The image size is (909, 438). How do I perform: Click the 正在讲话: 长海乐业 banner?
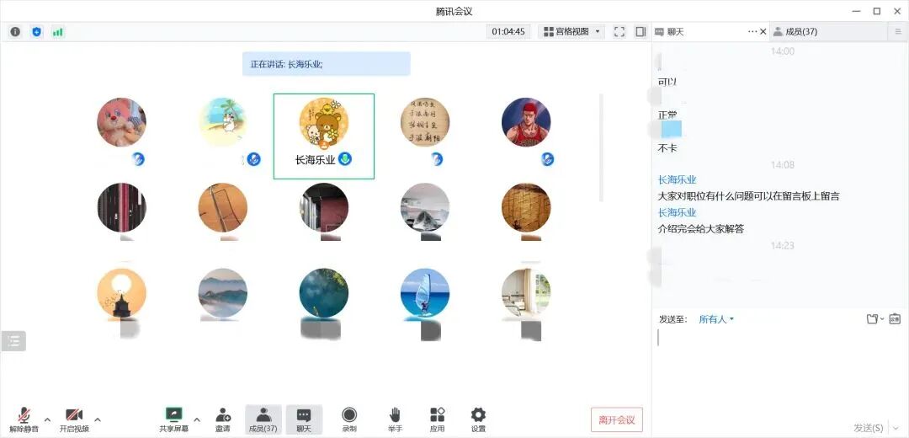tap(327, 64)
